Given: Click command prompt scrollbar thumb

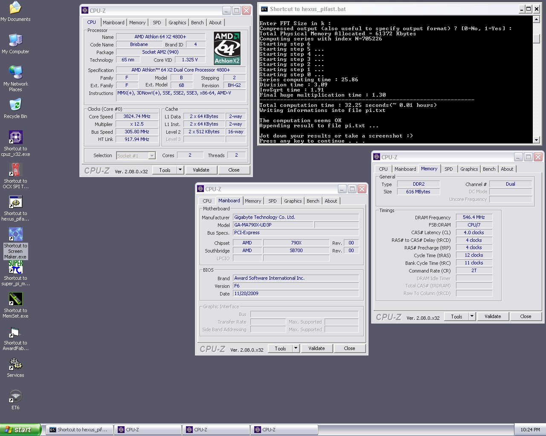Looking at the screenshot, I should click(x=536, y=38).
